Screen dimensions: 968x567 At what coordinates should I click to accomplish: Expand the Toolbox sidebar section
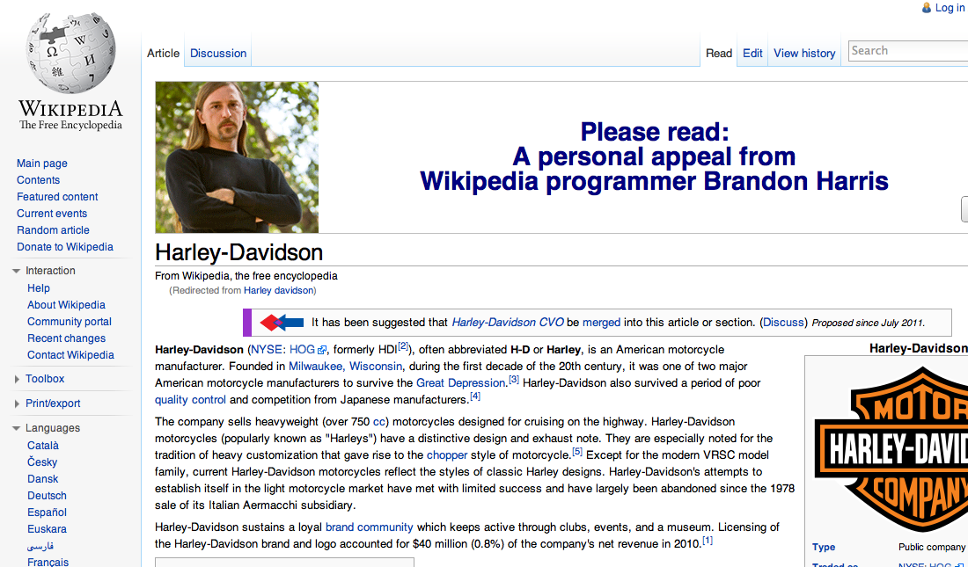(17, 379)
